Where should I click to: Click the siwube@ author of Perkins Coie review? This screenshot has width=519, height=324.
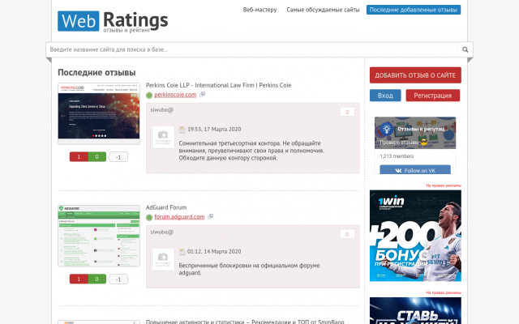pyautogui.click(x=162, y=110)
